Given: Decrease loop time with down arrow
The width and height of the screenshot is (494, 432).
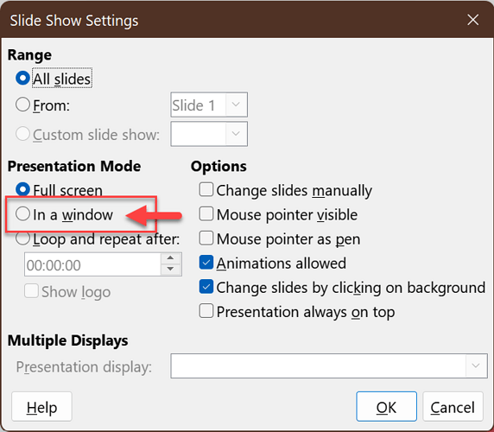Looking at the screenshot, I should pyautogui.click(x=170, y=269).
